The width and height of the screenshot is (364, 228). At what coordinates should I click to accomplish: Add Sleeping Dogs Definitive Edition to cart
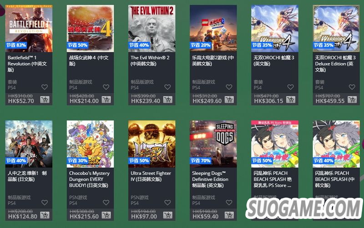(x=229, y=215)
